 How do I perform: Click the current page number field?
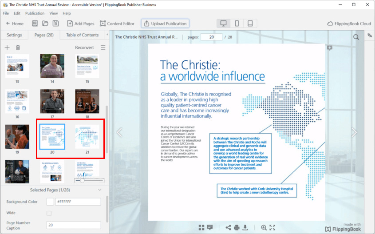tap(211, 37)
